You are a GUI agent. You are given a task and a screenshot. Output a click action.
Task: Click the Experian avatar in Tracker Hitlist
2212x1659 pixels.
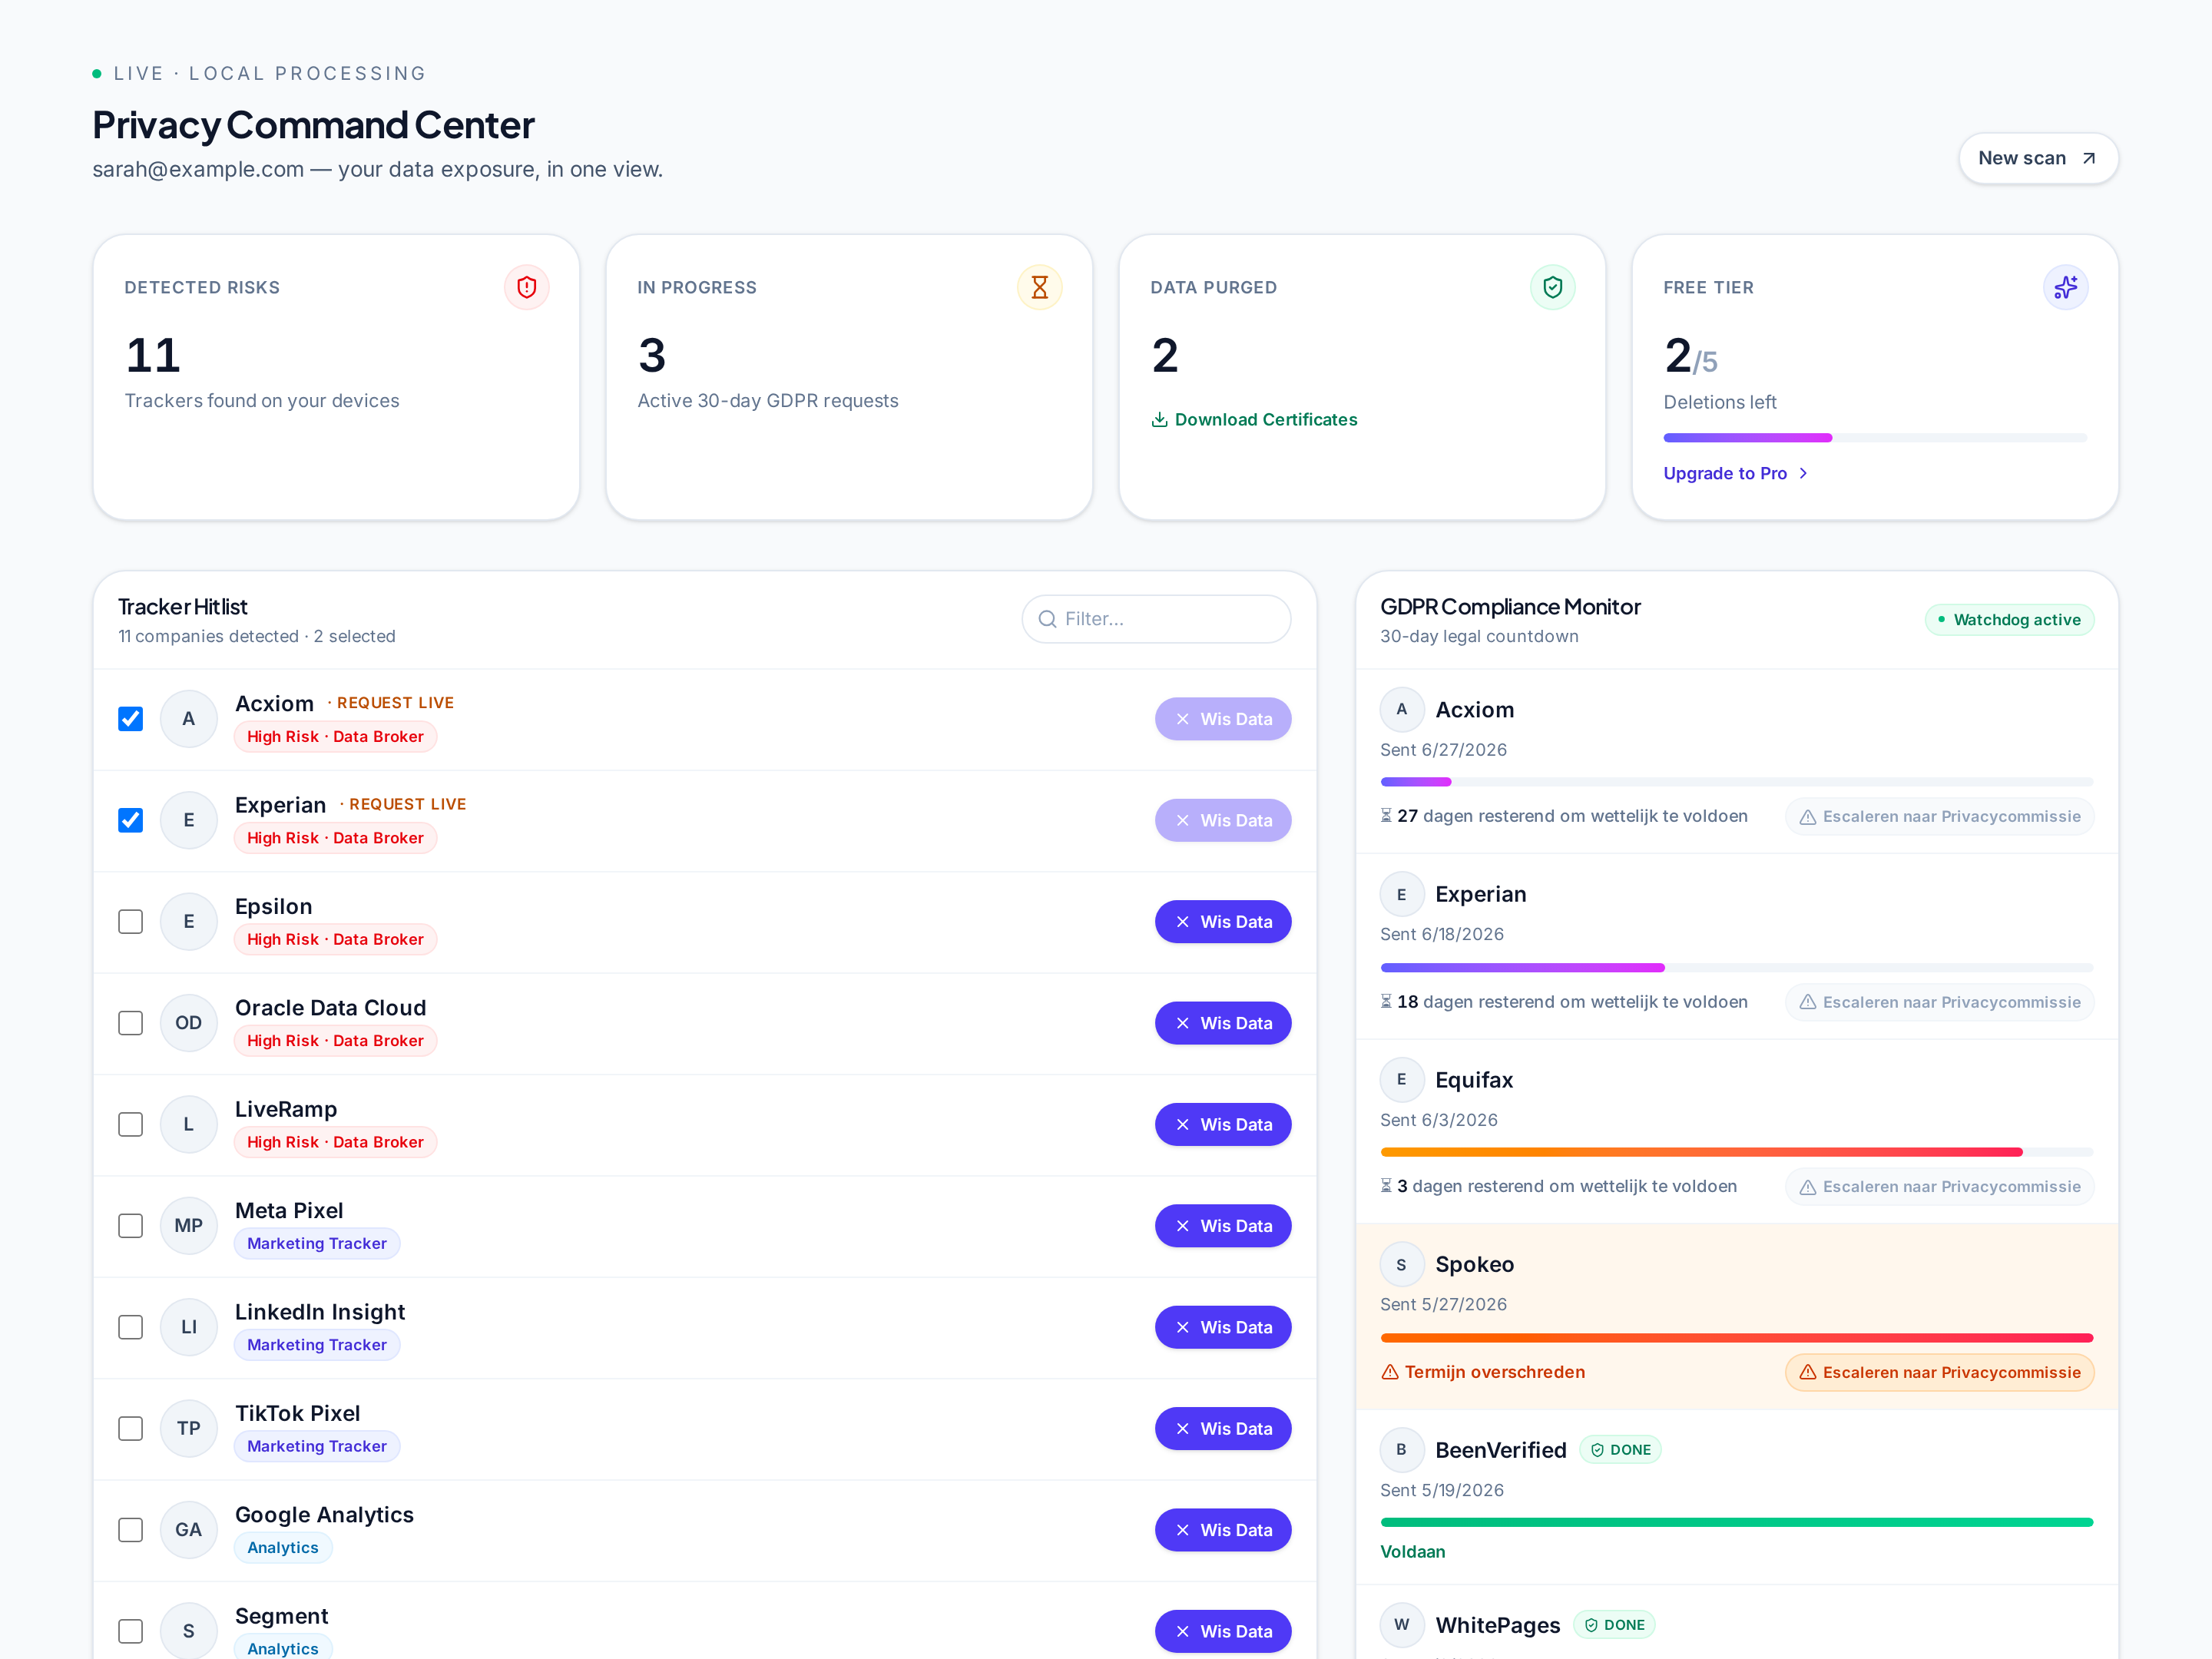coord(188,820)
